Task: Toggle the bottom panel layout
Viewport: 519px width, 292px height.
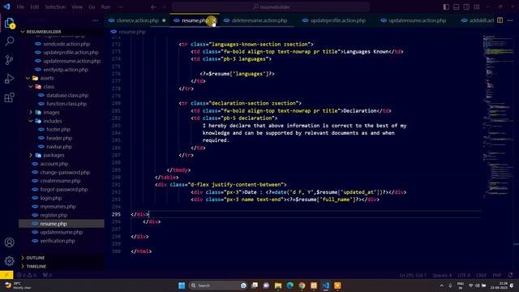Action: [x=456, y=7]
